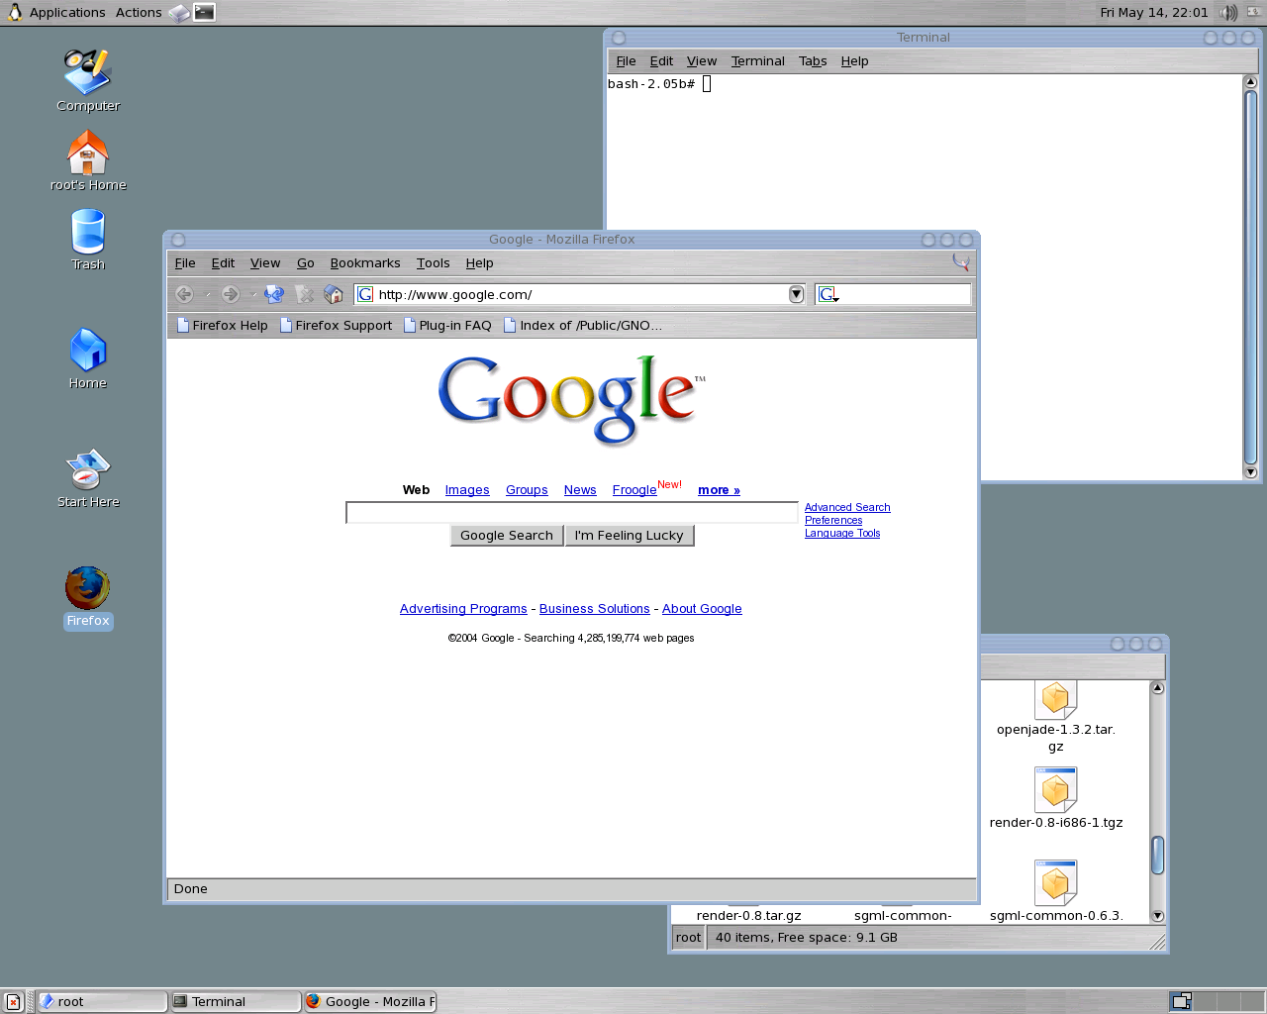The height and width of the screenshot is (1014, 1267).
Task: Select the Firefox desktop launcher
Action: click(x=88, y=597)
